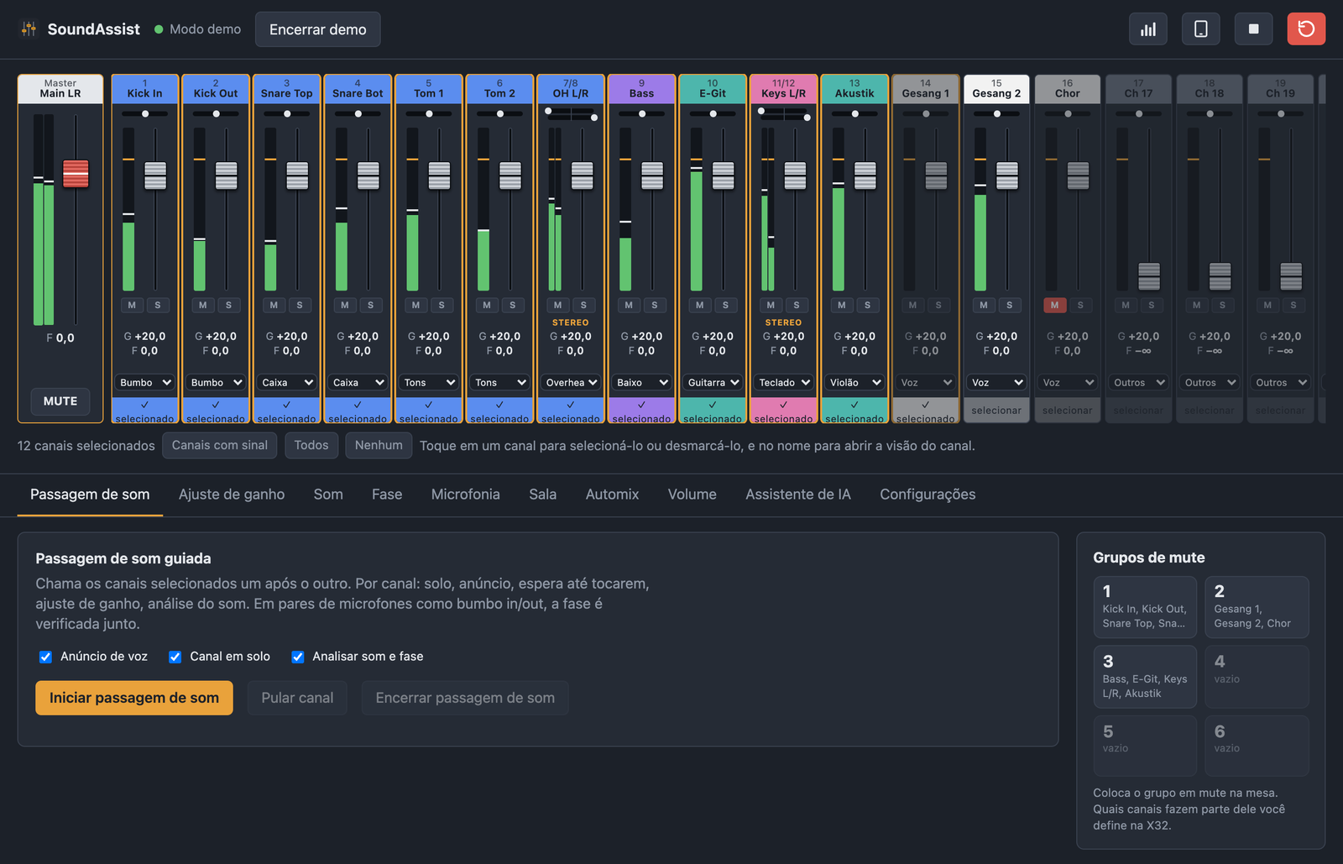This screenshot has width=1343, height=864.
Task: Solo the Kick In channel with S
Action: pos(158,305)
